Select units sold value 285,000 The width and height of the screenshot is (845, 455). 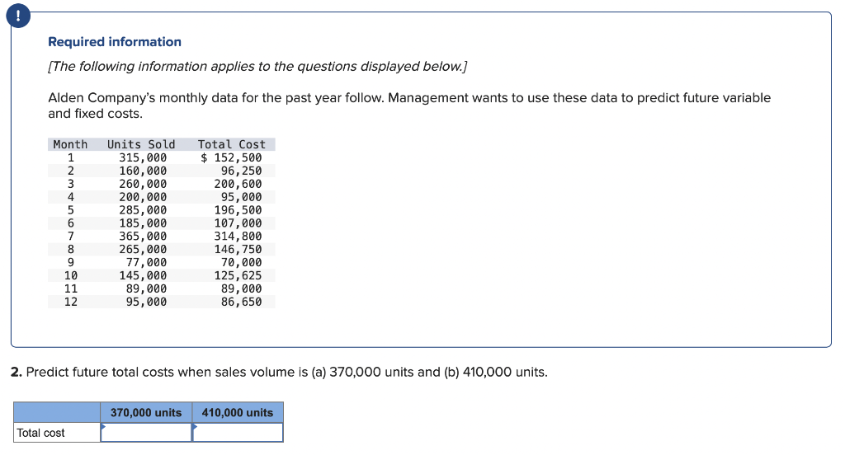[143, 210]
